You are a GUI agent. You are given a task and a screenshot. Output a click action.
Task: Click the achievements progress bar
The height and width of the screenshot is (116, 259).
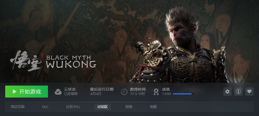tap(183, 94)
